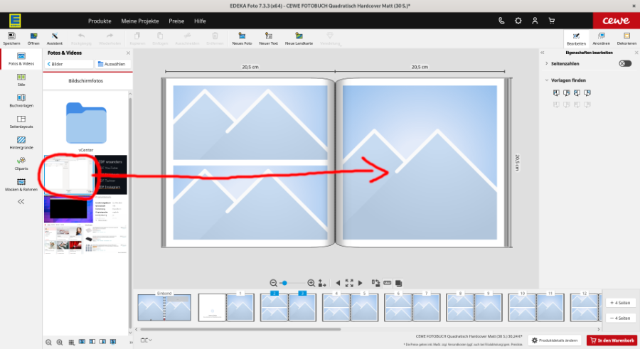Viewport: 640px width, 349px height.
Task: Click the Auswählen button
Action: click(113, 64)
